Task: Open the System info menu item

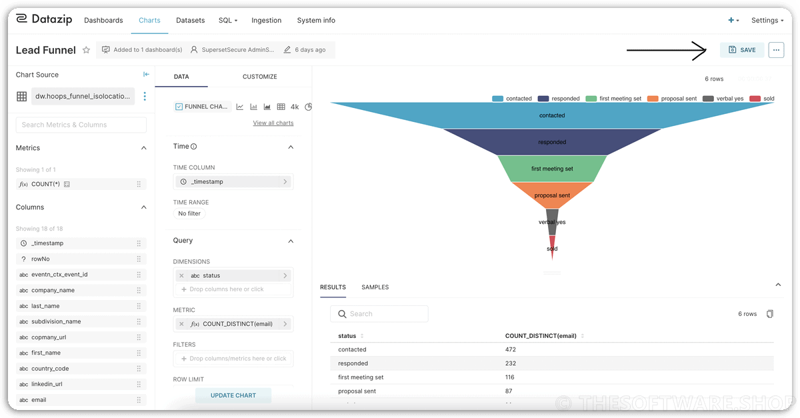Action: click(316, 21)
